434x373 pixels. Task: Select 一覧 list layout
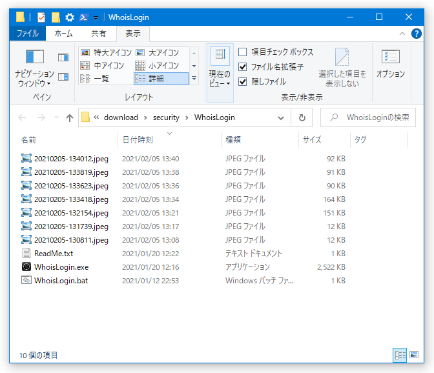pyautogui.click(x=95, y=79)
